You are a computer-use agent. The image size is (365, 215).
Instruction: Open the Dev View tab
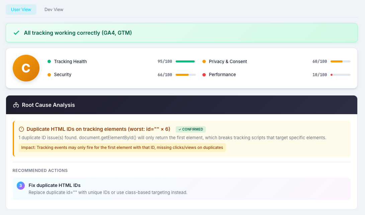click(x=54, y=10)
